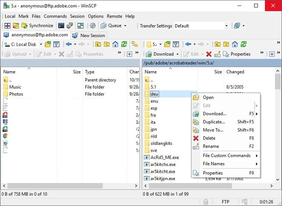Select Move To... in the context menu
The image size is (282, 206).
coord(226,130)
